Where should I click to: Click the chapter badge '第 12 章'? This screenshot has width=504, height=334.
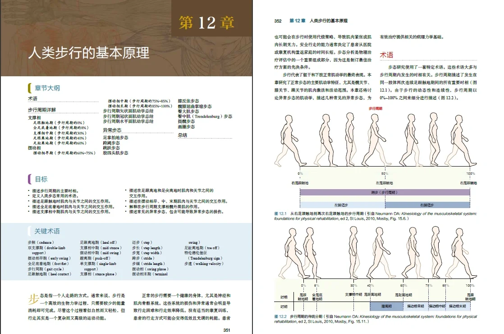click(206, 23)
